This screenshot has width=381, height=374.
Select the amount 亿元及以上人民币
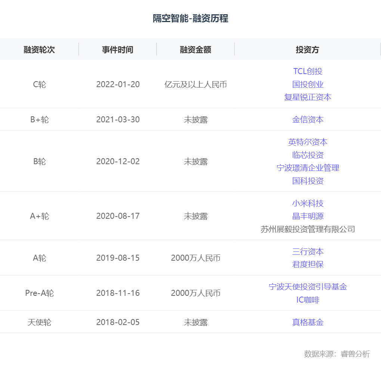click(196, 85)
